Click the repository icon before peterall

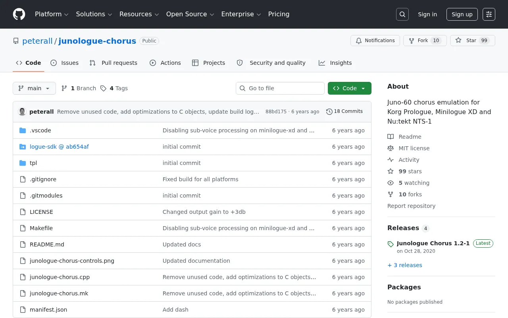(16, 41)
